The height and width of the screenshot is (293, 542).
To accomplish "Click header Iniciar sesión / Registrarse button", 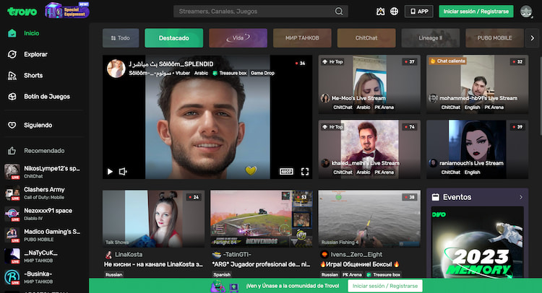I will [476, 12].
